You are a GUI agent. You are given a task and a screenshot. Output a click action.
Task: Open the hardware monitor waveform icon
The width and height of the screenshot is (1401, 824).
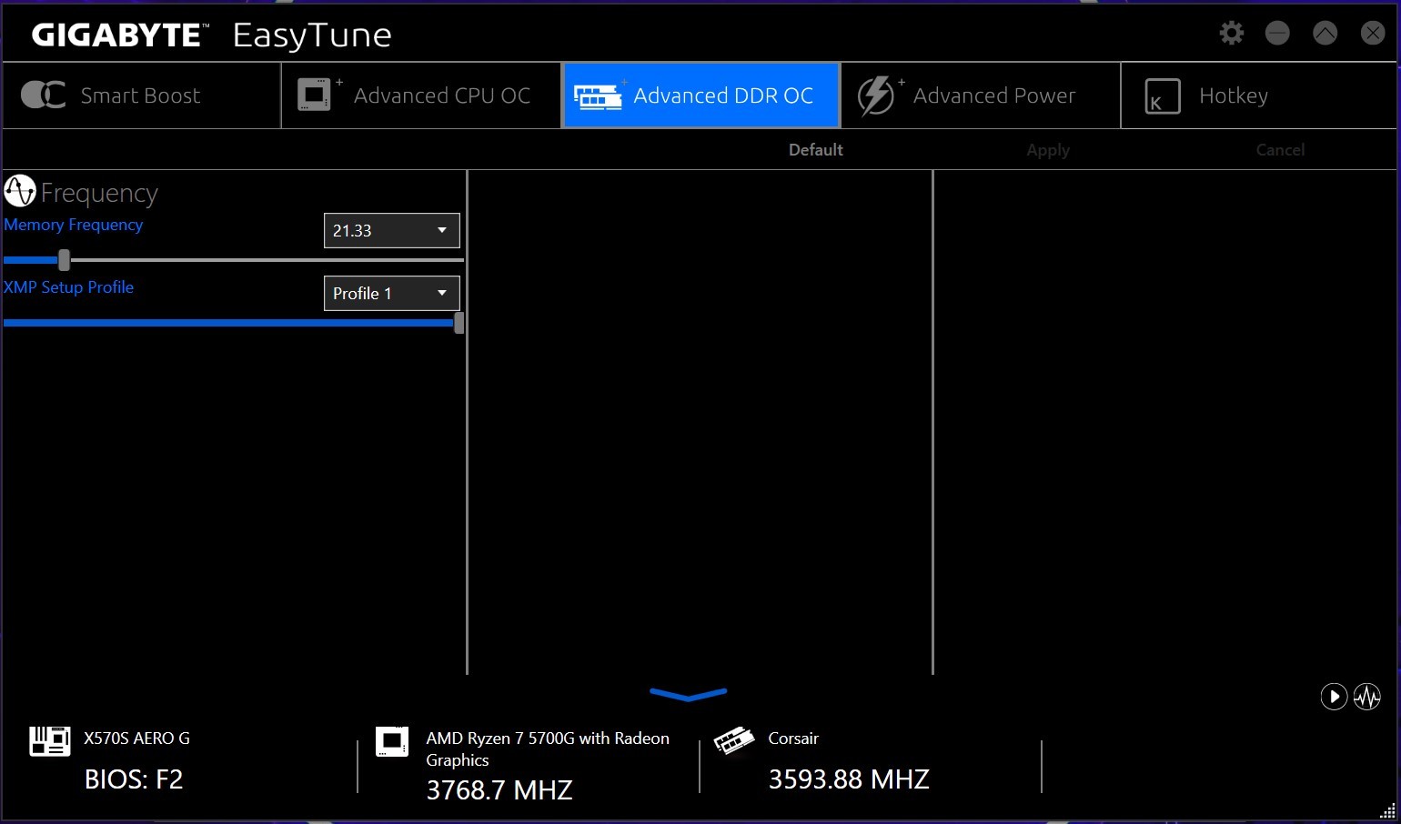[x=1367, y=697]
